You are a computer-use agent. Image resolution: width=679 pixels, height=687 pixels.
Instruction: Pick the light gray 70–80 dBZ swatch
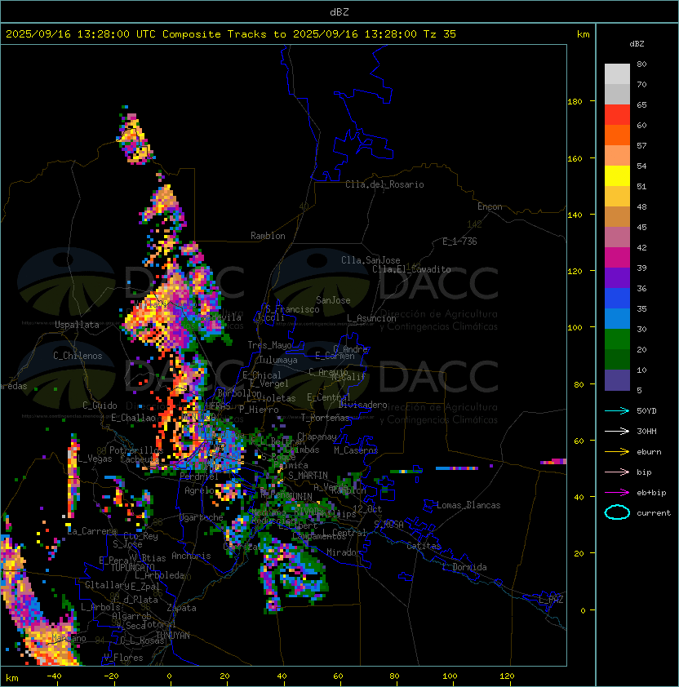pos(617,74)
